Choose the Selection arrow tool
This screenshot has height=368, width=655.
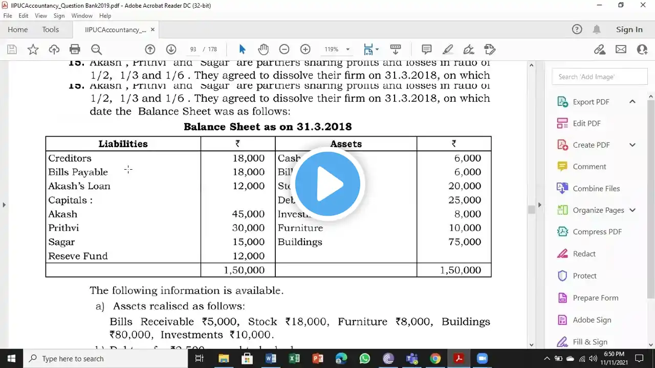coord(243,50)
